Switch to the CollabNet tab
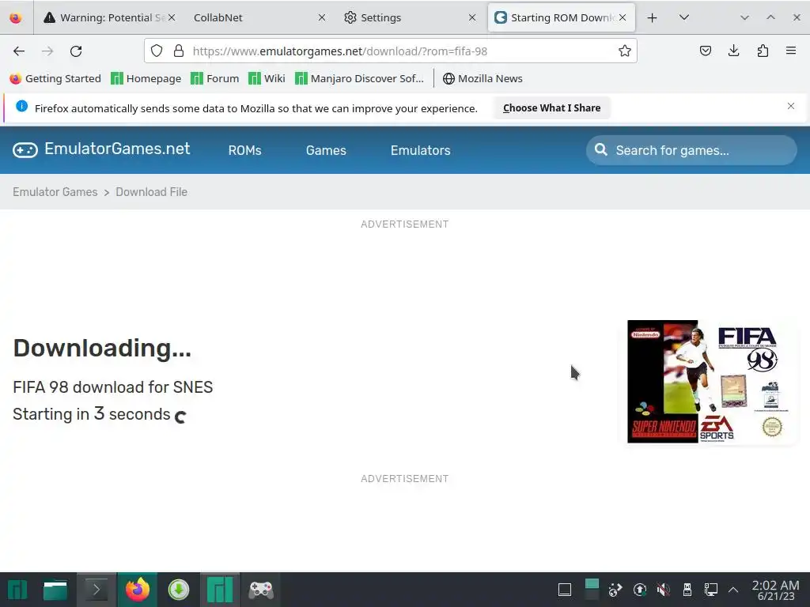The image size is (810, 607). point(259,17)
